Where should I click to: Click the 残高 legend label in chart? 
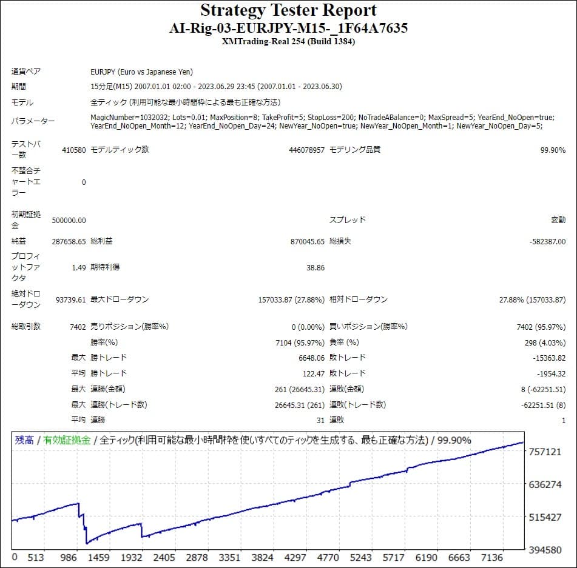point(24,440)
